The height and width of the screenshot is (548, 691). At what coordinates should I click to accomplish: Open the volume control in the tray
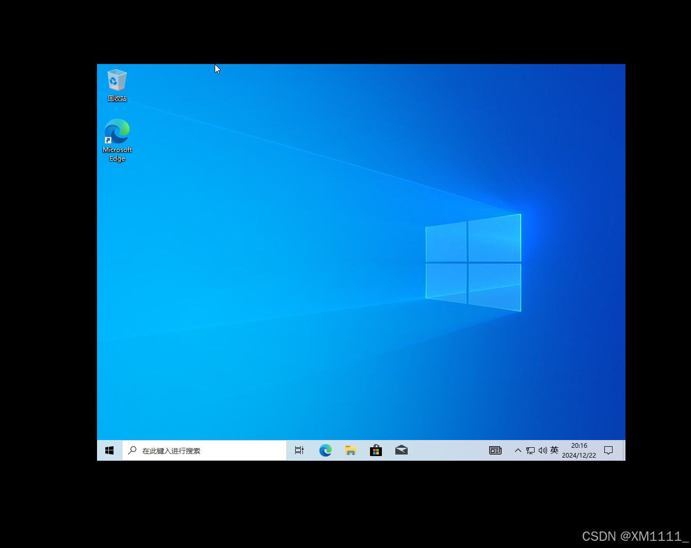click(x=542, y=450)
